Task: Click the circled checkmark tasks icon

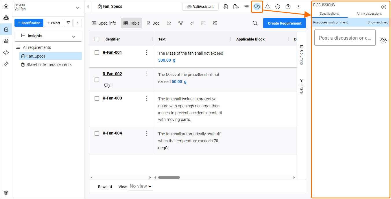Action: (278, 7)
